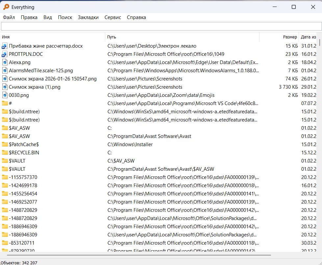Image resolution: width=322 pixels, height=265 pixels.
Task: Open the Файл menu
Action: [x=9, y=17]
